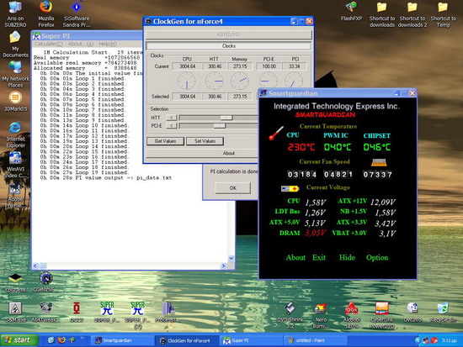Click the Clocks button in ClockGen
463x347 pixels.
228,45
